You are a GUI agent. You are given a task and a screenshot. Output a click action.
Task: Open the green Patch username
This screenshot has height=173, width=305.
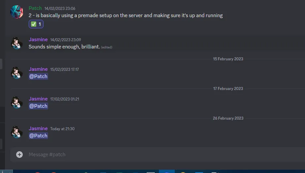(35, 8)
